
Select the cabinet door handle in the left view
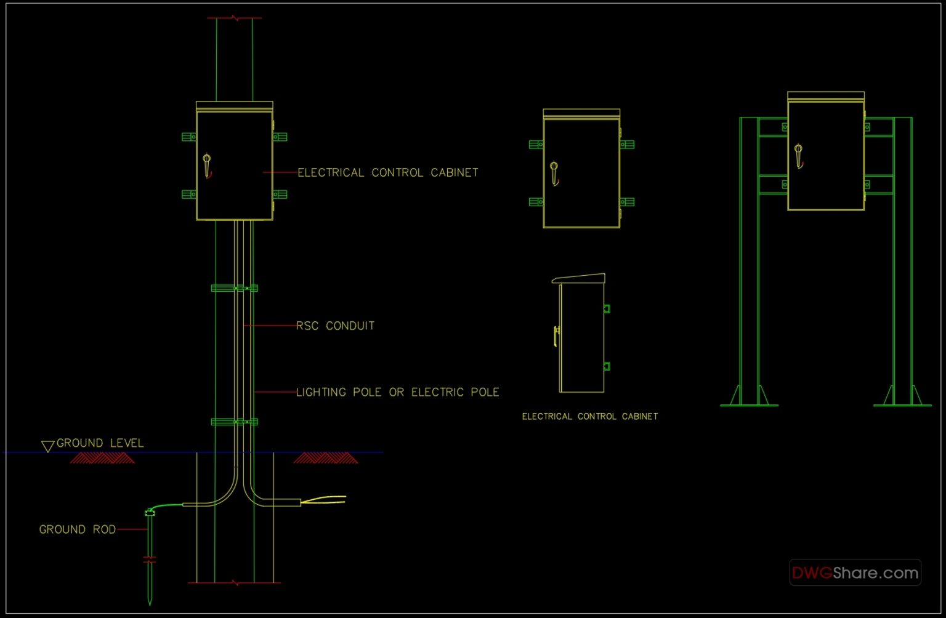(x=208, y=164)
